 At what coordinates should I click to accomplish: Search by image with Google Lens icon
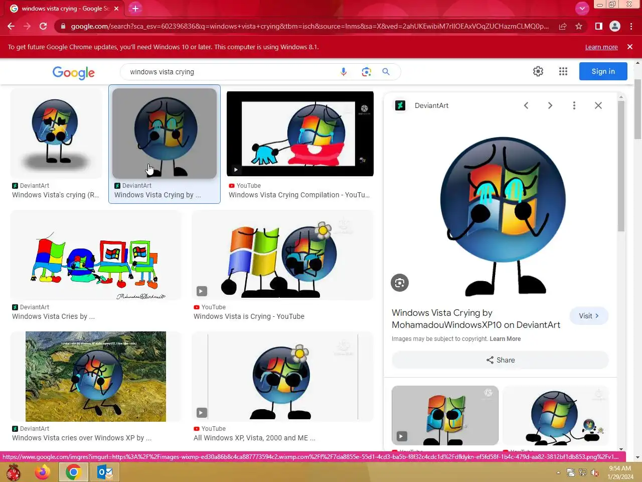(366, 72)
